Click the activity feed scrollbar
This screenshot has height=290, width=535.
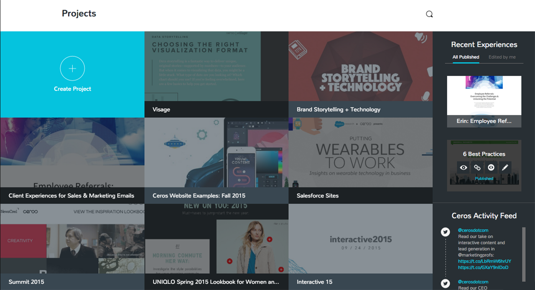point(524,254)
